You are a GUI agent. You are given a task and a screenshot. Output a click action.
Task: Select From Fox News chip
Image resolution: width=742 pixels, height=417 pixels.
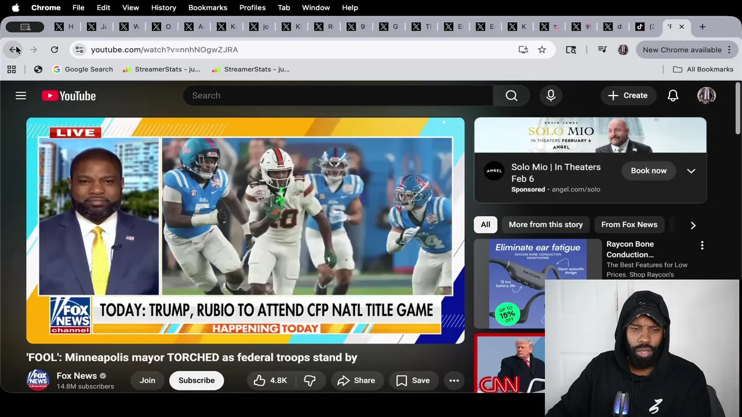(629, 225)
